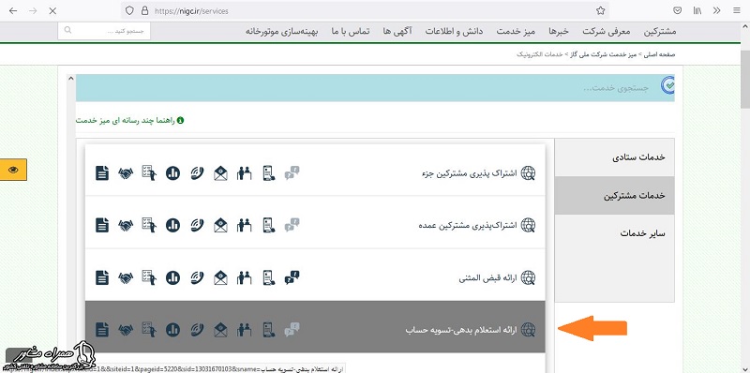750x373 pixels.
Task: Select the خدمات ستادی tab
Action: [615, 157]
